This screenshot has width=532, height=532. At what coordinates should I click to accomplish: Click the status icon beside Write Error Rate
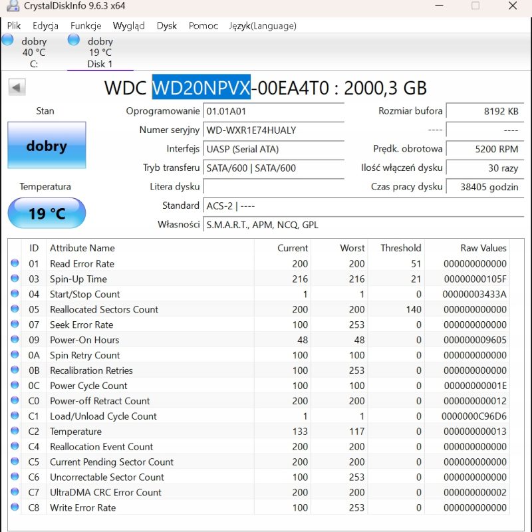pos(15,508)
